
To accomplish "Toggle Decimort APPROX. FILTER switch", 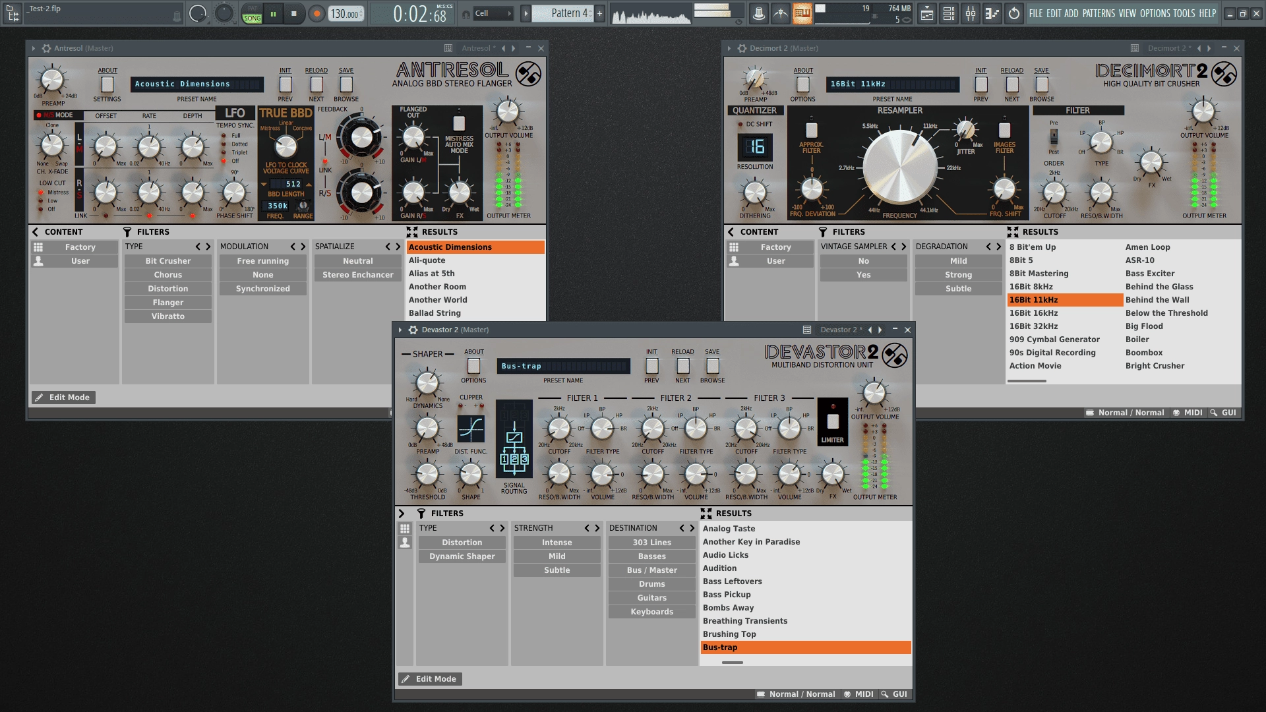I will point(812,130).
